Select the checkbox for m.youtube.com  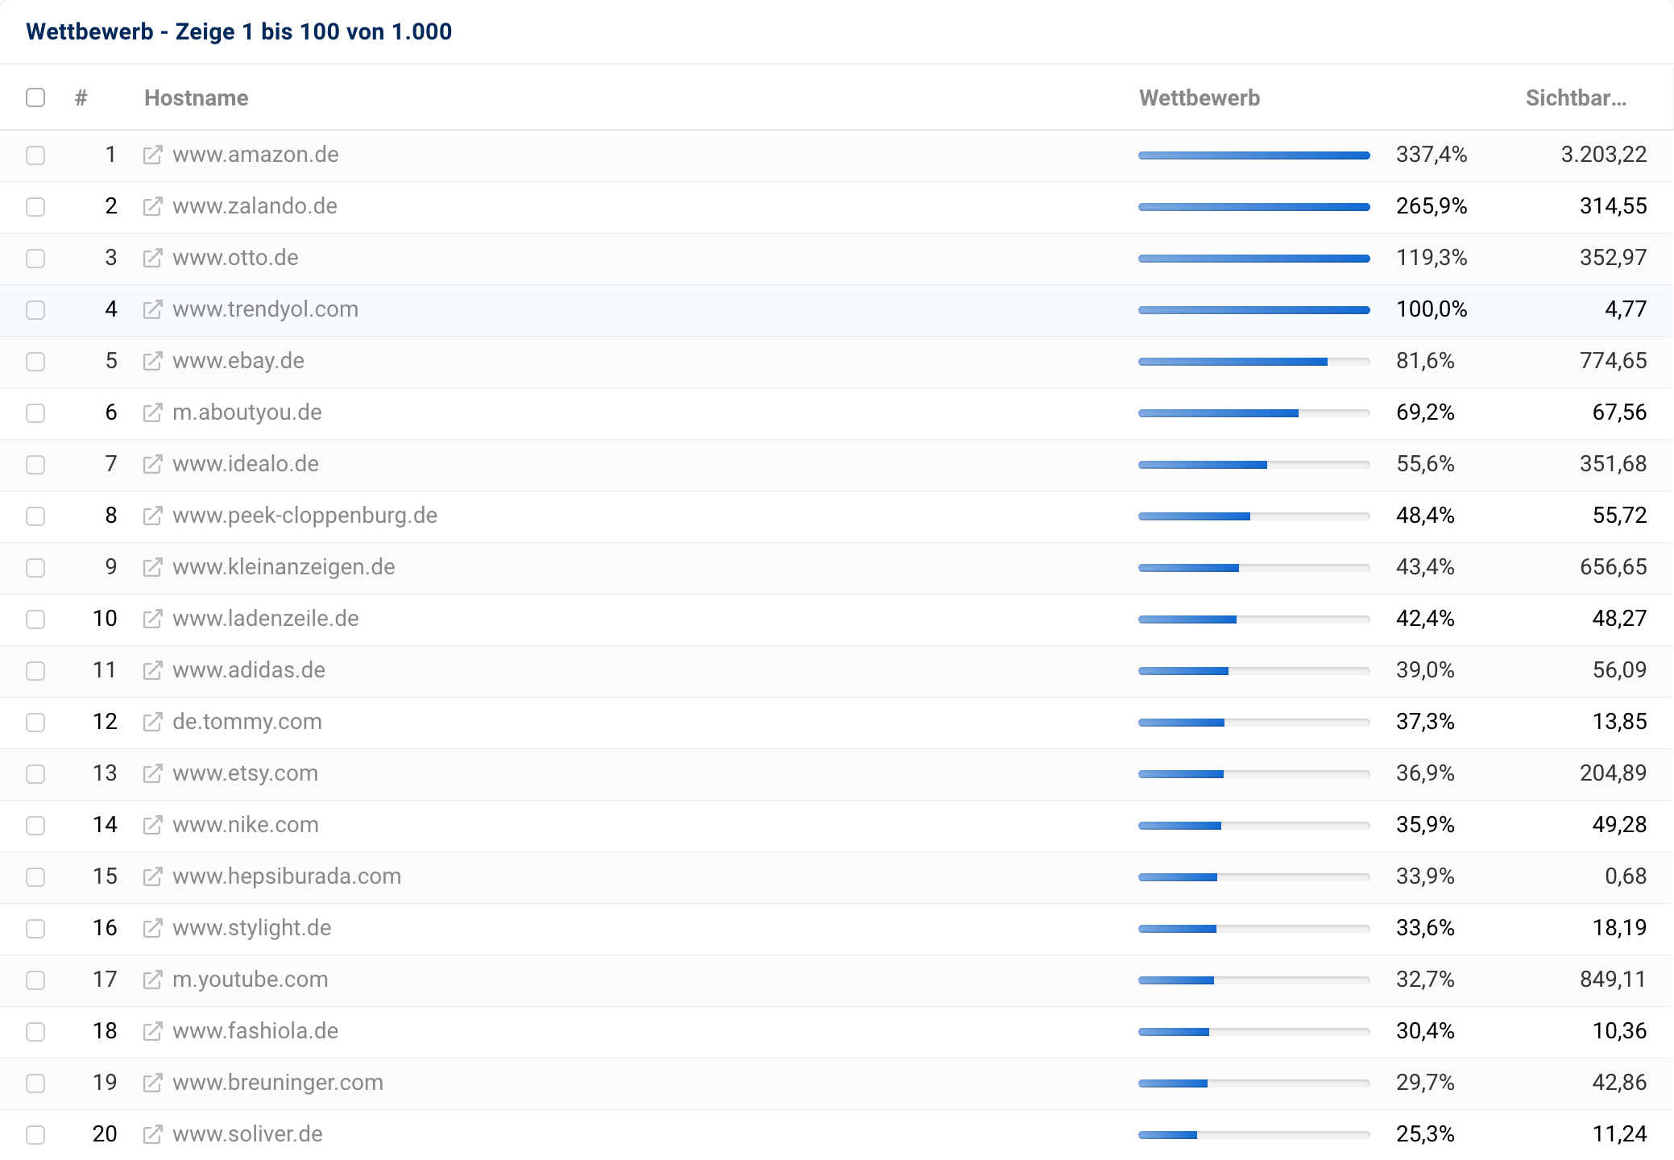(35, 980)
